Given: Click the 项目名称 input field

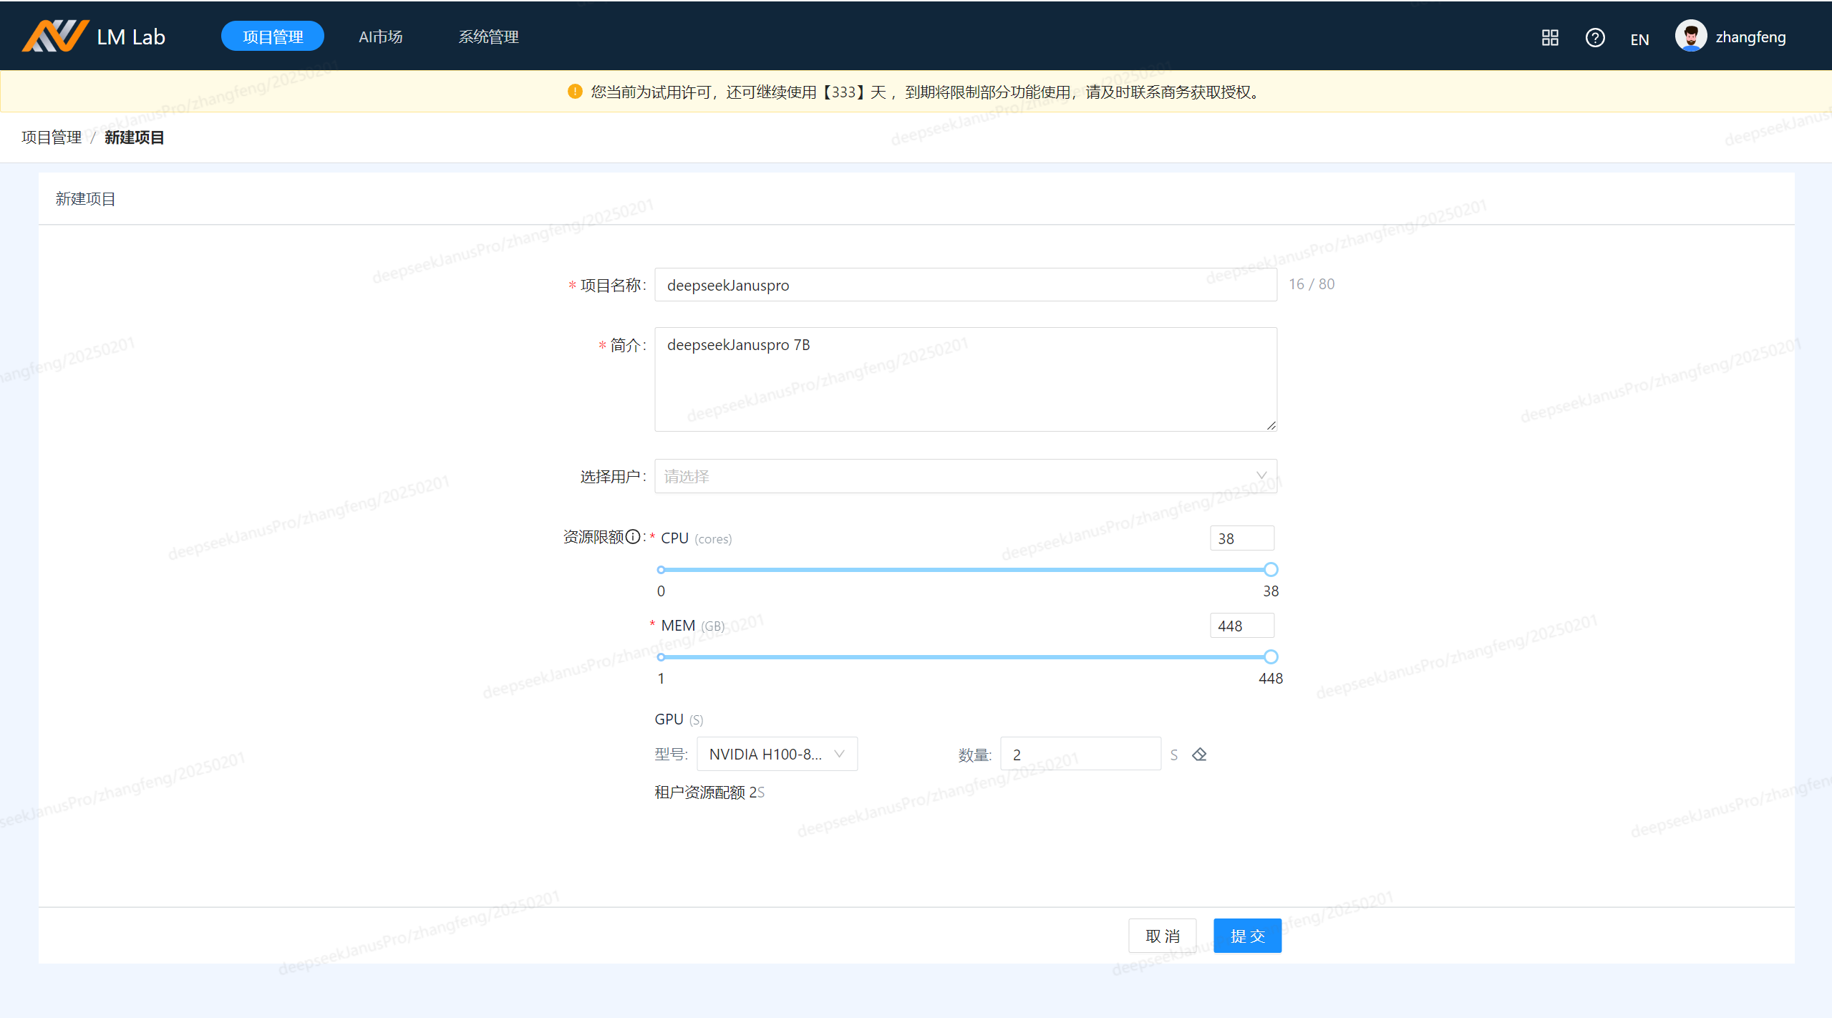Looking at the screenshot, I should [x=965, y=285].
